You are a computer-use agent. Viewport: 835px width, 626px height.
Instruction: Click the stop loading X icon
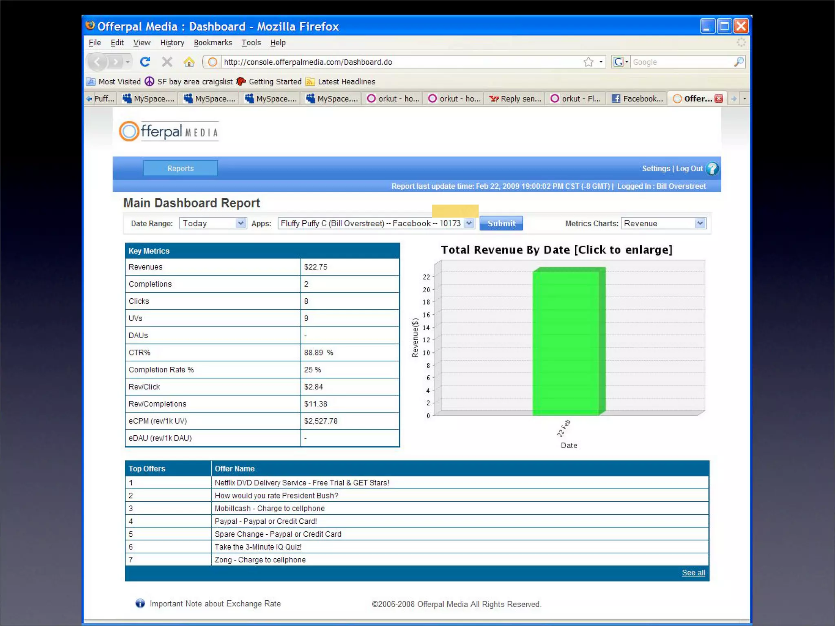tap(167, 62)
